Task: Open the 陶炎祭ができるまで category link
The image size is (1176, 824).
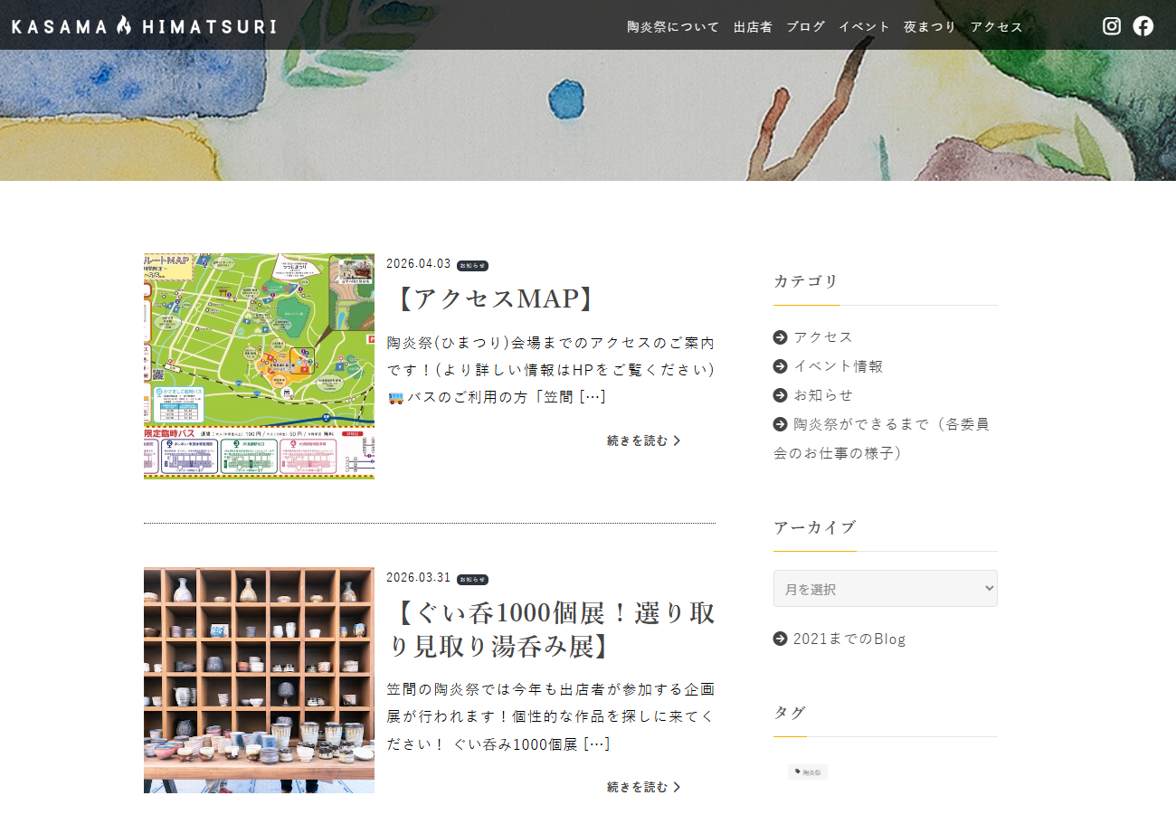Action: pyautogui.click(x=890, y=424)
